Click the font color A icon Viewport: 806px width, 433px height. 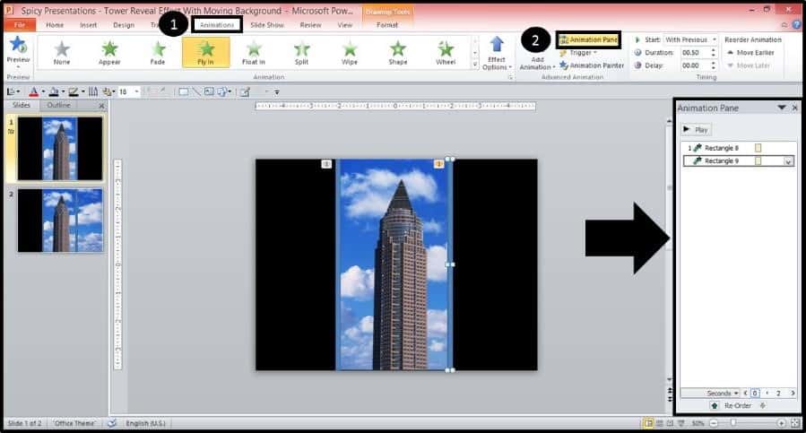point(34,92)
